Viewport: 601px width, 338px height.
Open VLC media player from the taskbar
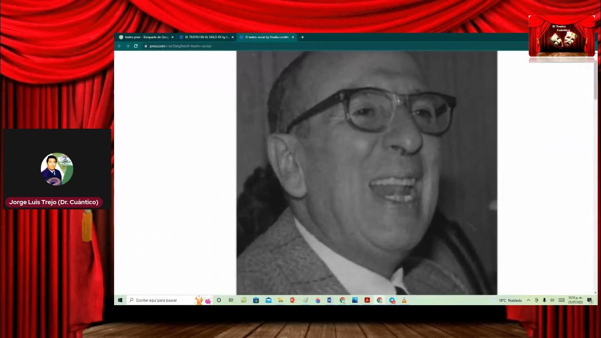coord(404,300)
